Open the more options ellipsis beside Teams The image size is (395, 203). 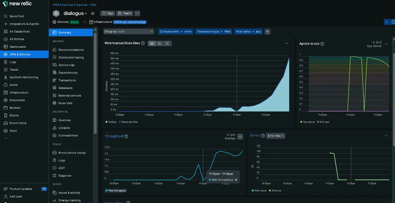point(137,13)
